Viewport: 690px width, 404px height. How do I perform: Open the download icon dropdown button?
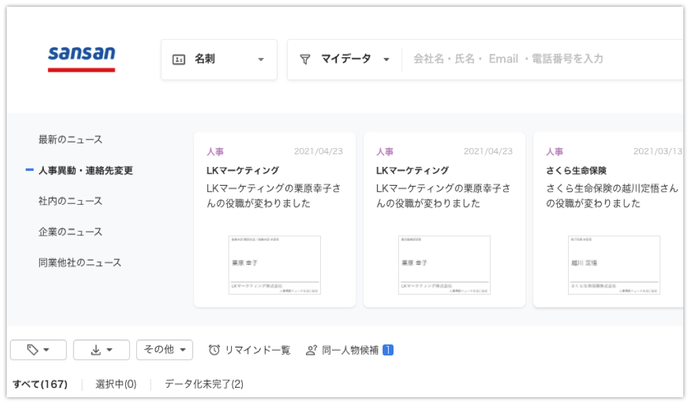point(101,349)
